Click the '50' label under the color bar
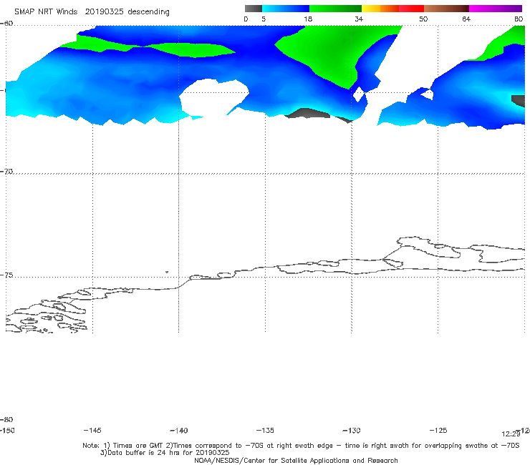This screenshot has width=530, height=465. (423, 19)
